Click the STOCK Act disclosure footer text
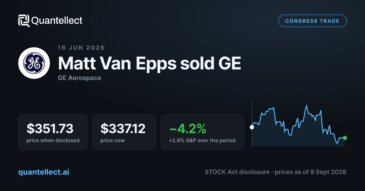This screenshot has height=191, width=365. pyautogui.click(x=237, y=172)
